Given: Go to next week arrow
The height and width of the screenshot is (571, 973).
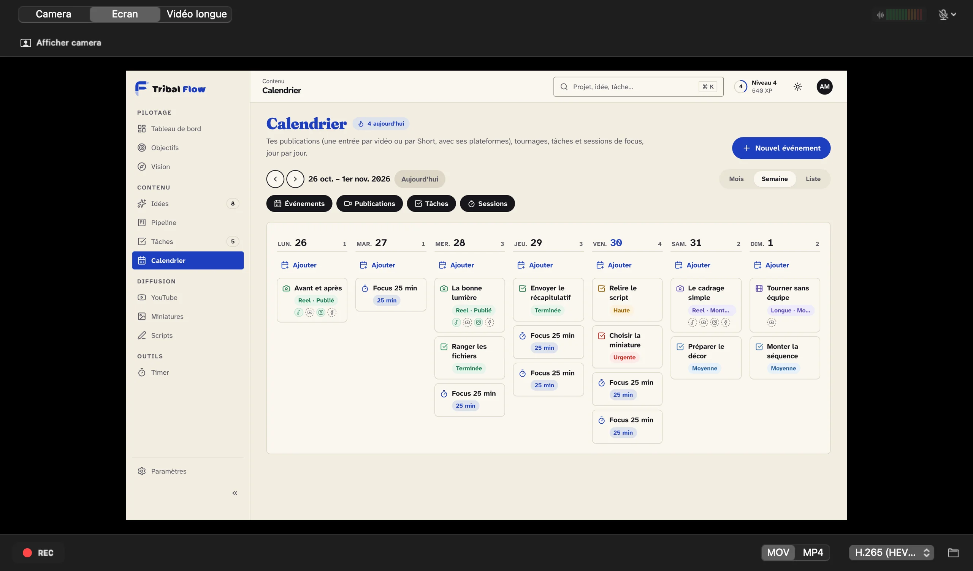Looking at the screenshot, I should pos(295,179).
